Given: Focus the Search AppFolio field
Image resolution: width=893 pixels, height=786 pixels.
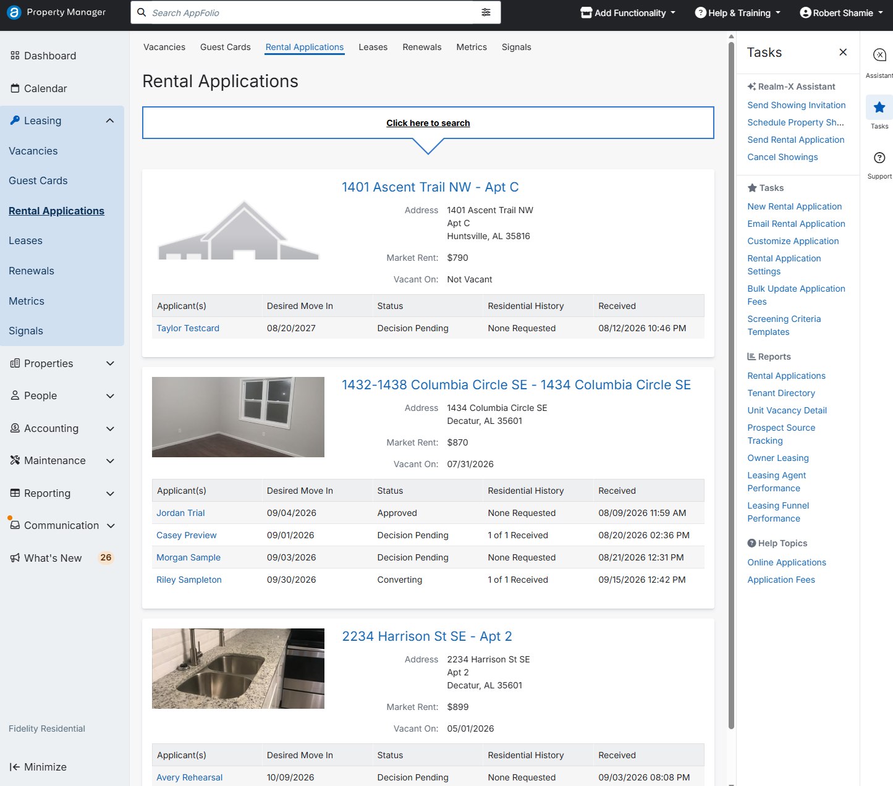Looking at the screenshot, I should [x=315, y=12].
